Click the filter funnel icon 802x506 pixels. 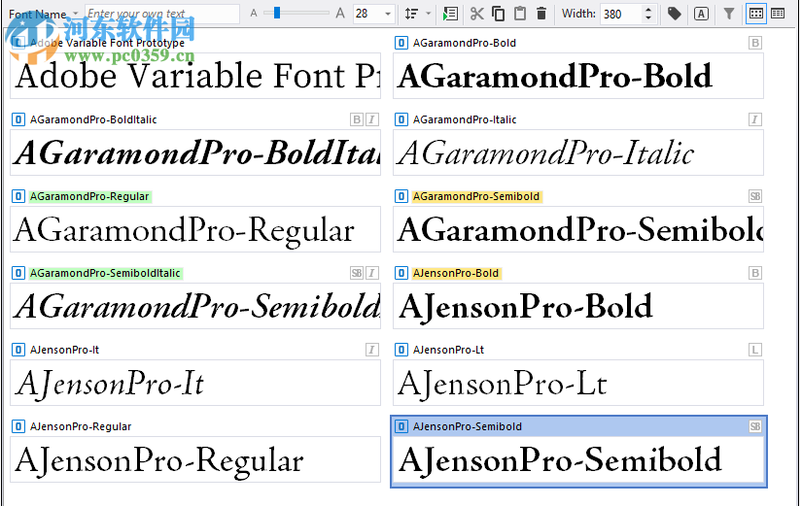tap(729, 14)
